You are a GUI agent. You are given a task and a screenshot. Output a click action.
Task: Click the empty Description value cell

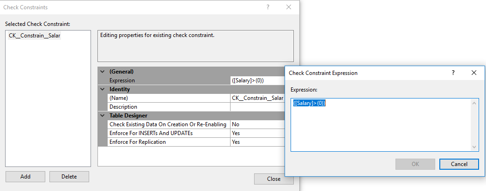click(257, 107)
